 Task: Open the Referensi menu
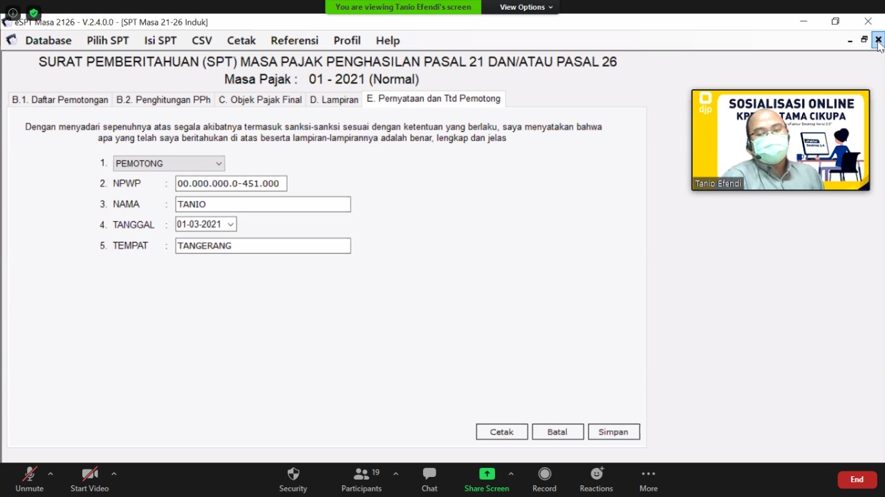click(295, 41)
